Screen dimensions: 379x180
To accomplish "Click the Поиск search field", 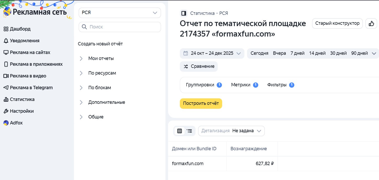I will point(120,27).
